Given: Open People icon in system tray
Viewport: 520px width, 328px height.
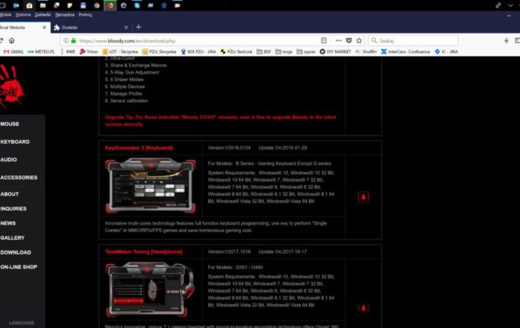Looking at the screenshot, I should tap(498, 5).
